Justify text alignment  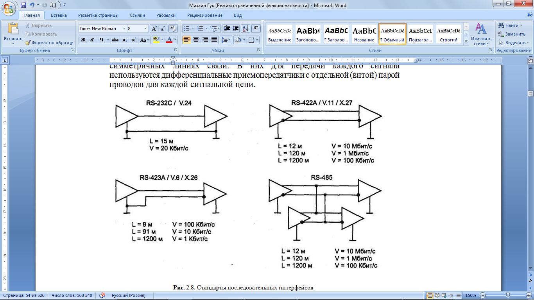214,40
